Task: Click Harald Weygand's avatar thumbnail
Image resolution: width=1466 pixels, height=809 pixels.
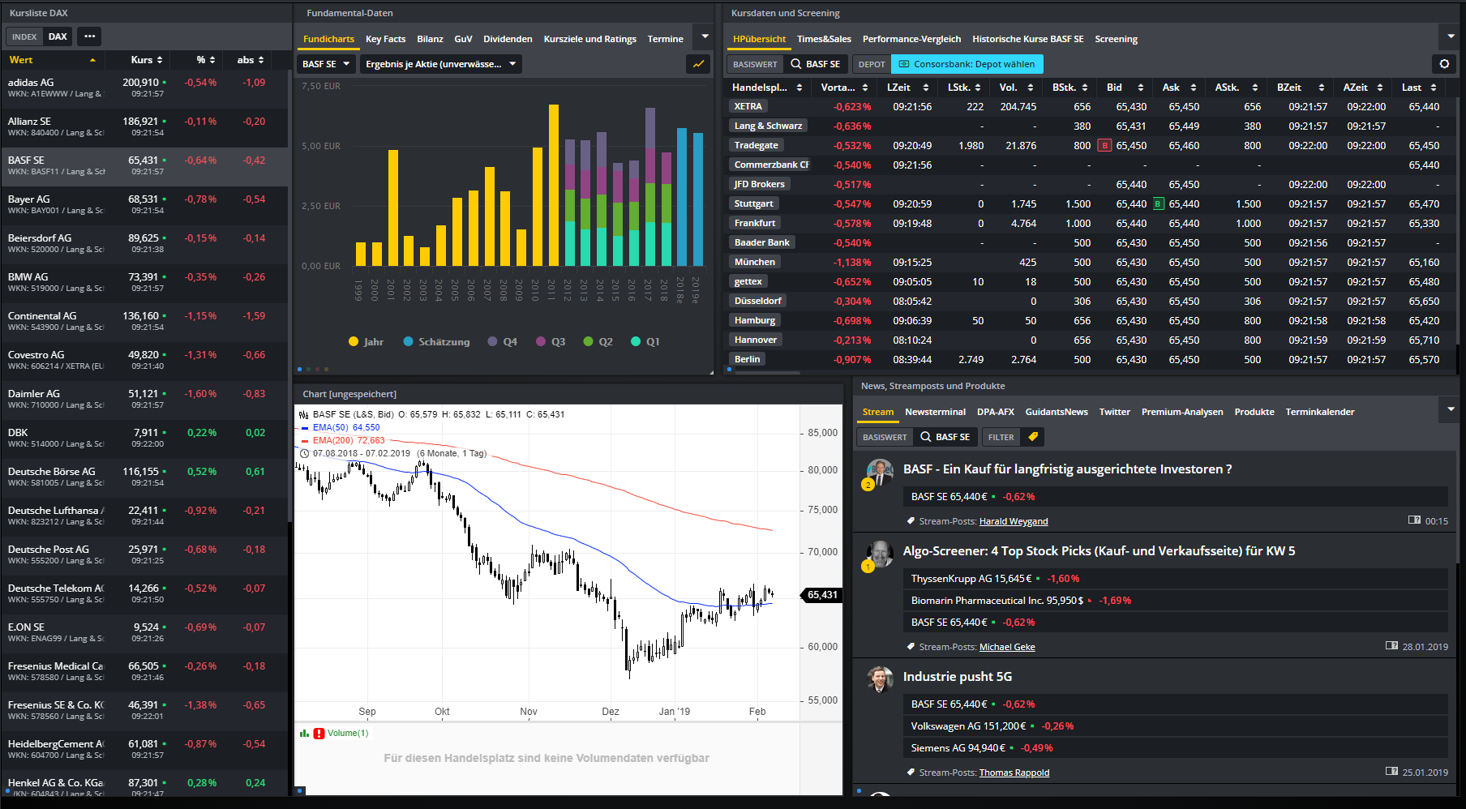Action: click(x=880, y=472)
